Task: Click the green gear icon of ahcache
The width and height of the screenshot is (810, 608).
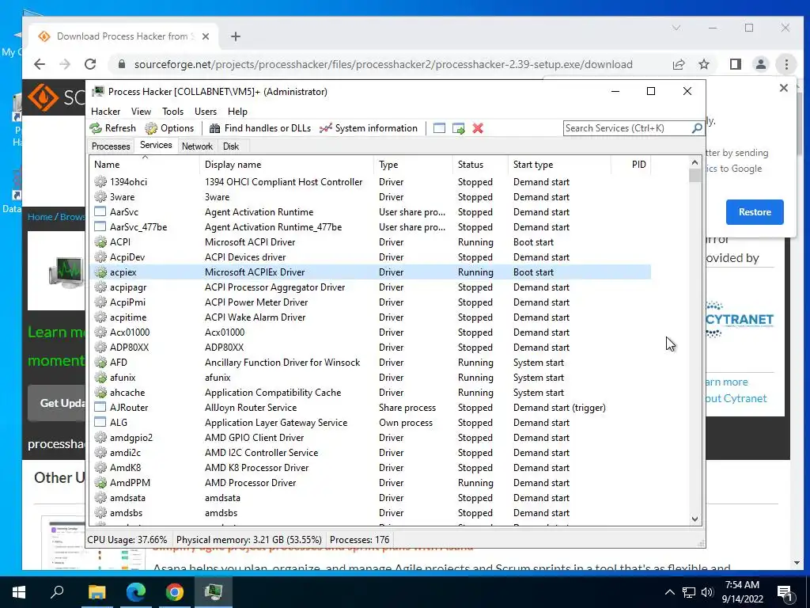Action: (x=100, y=393)
